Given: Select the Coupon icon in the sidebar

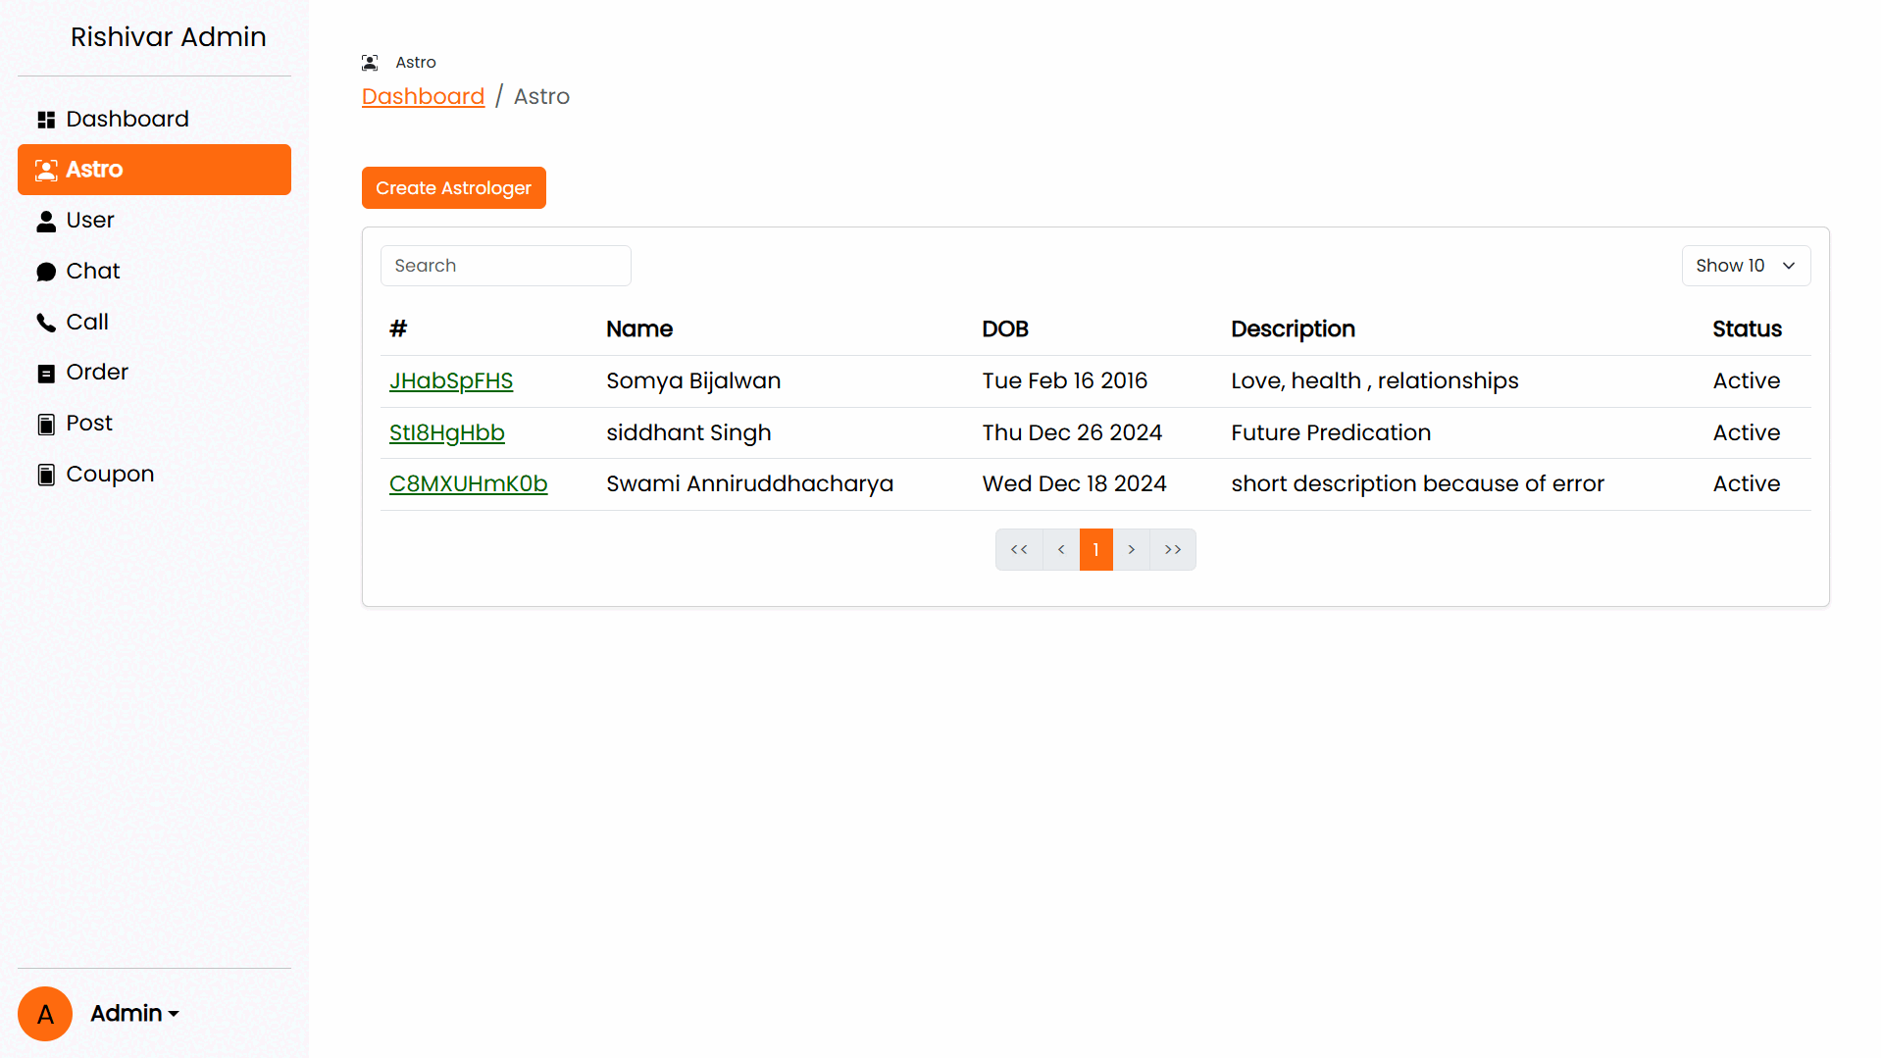Looking at the screenshot, I should coord(45,474).
